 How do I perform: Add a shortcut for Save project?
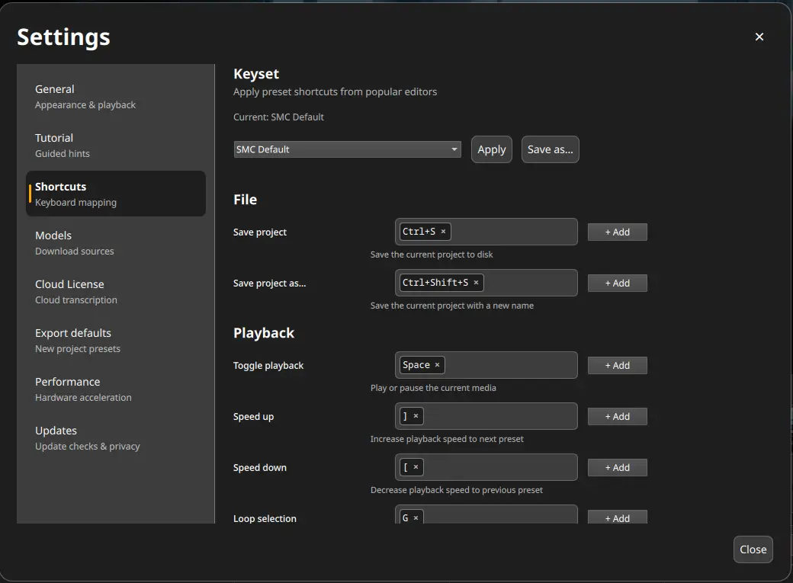[617, 231]
